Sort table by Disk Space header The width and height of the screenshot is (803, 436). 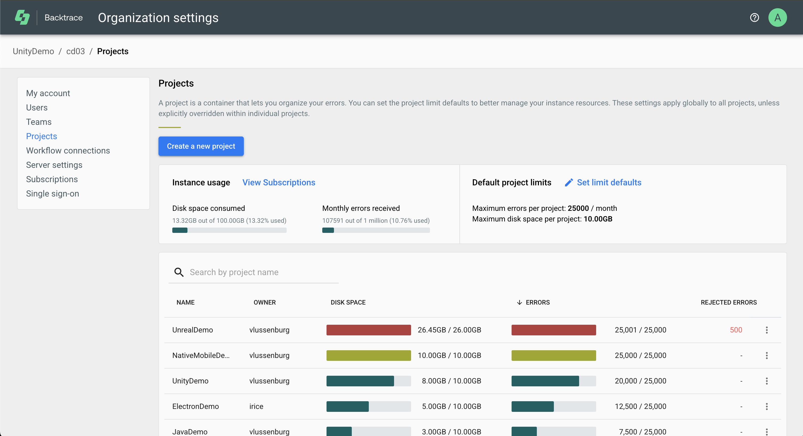[348, 302]
